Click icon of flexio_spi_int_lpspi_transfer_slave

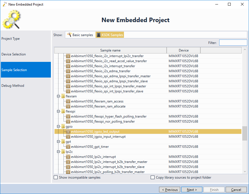click(68, 91)
